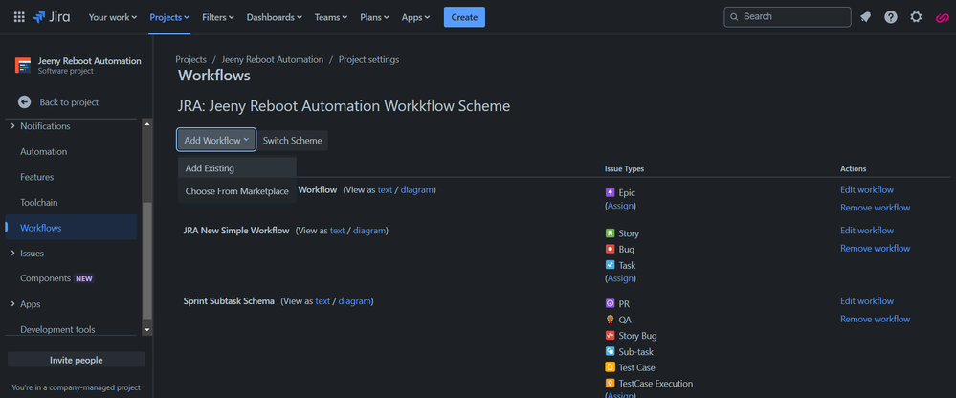Open the settings gear icon

(916, 17)
